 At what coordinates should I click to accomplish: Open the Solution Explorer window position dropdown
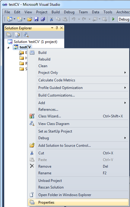pos(52,28)
